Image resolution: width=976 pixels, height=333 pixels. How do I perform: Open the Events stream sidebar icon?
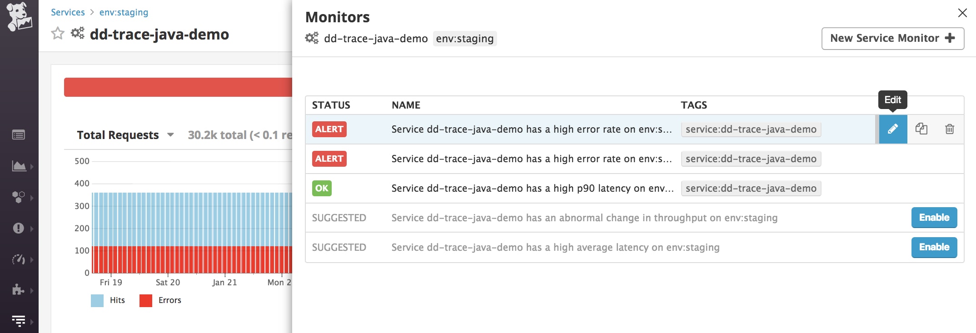[19, 135]
